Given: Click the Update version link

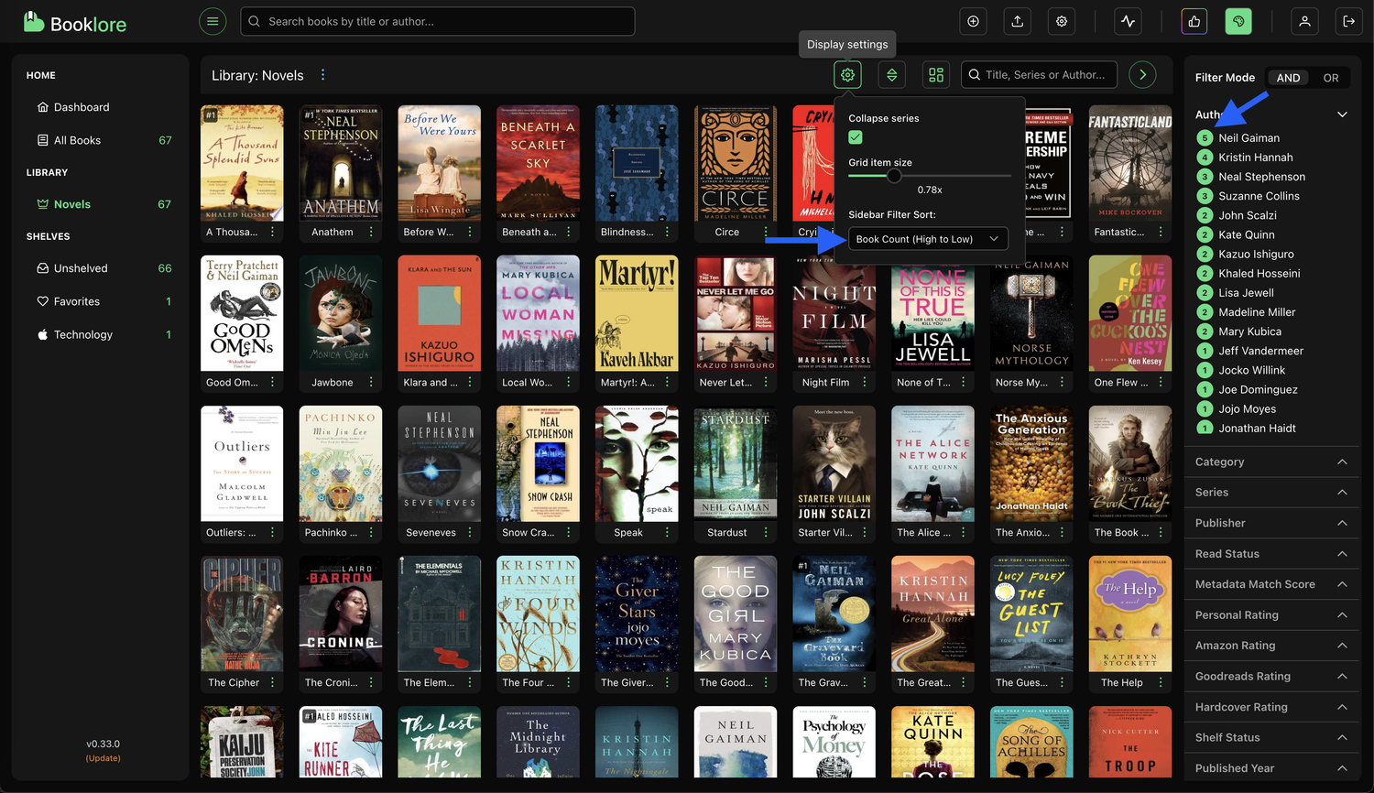Looking at the screenshot, I should click(103, 758).
